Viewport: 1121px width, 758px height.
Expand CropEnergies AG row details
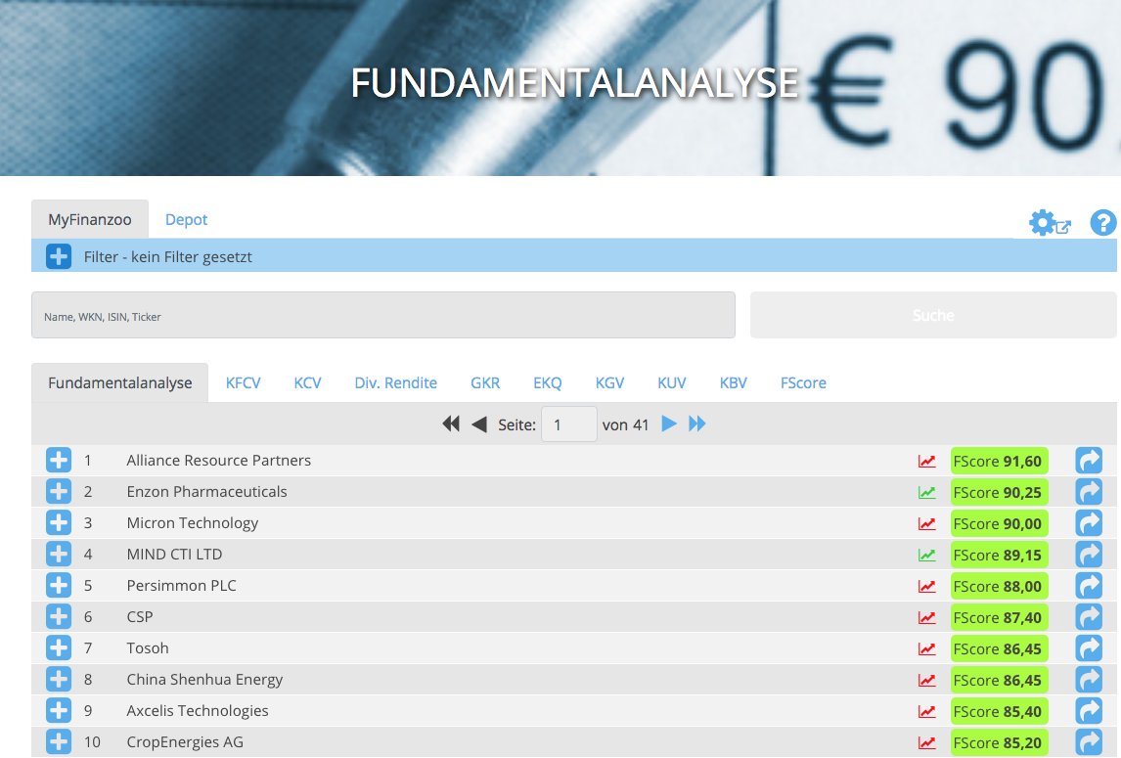click(59, 741)
